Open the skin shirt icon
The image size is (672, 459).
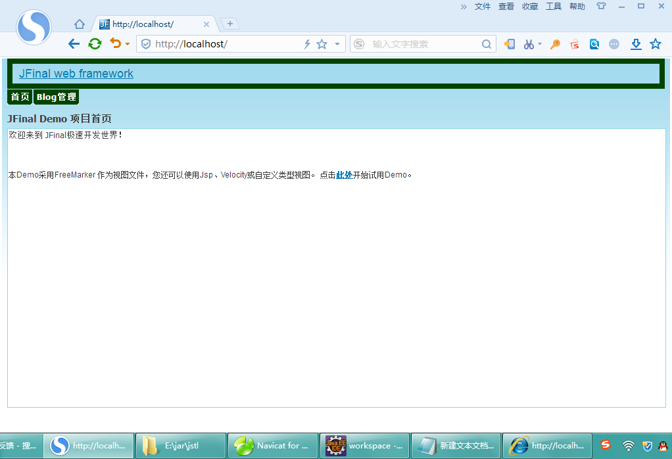pos(601,6)
